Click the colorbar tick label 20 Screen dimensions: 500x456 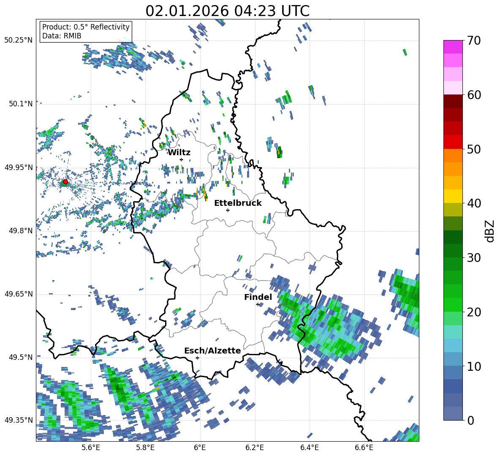coord(474,312)
